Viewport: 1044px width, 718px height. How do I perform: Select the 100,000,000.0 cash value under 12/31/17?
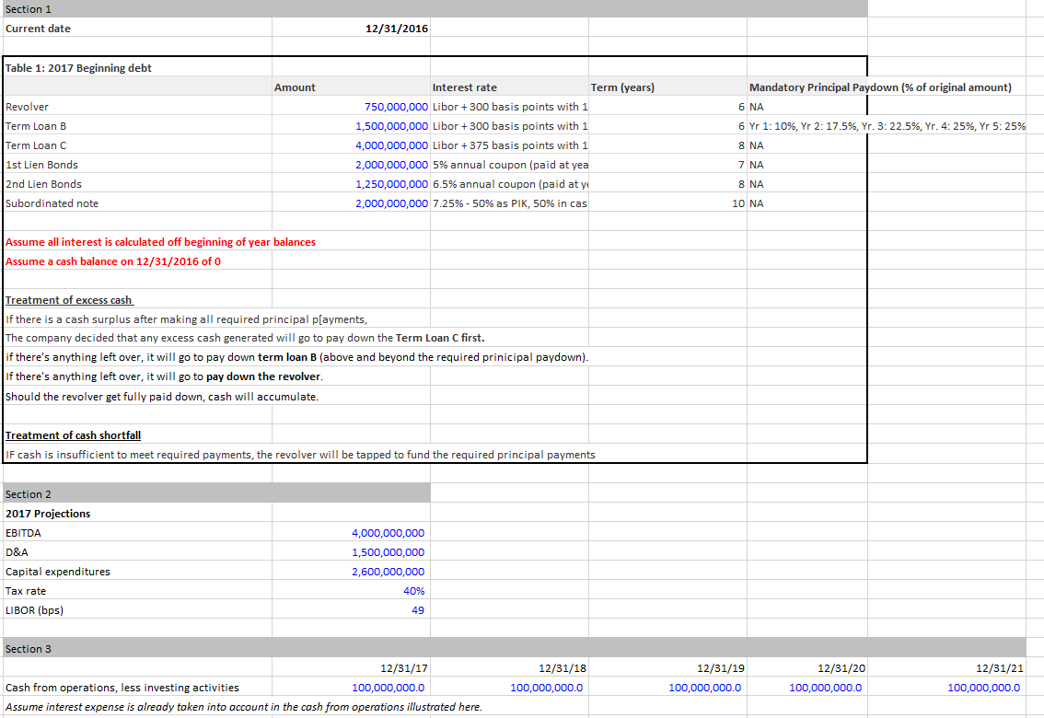(x=389, y=687)
